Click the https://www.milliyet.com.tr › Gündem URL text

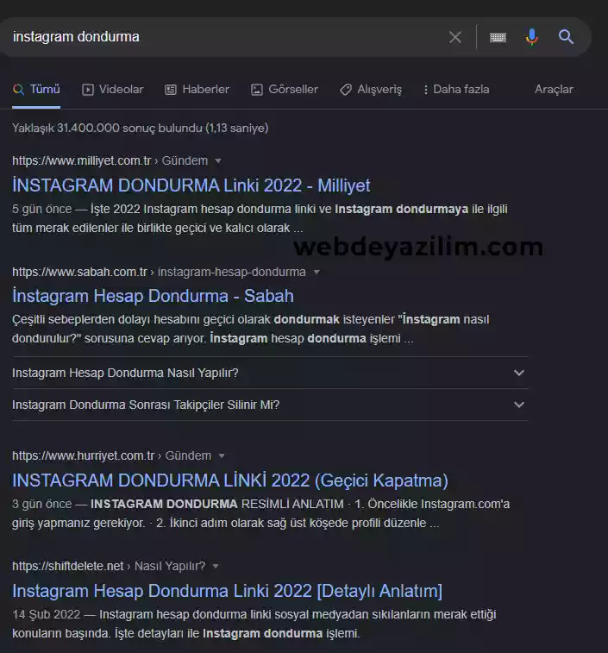tap(110, 160)
